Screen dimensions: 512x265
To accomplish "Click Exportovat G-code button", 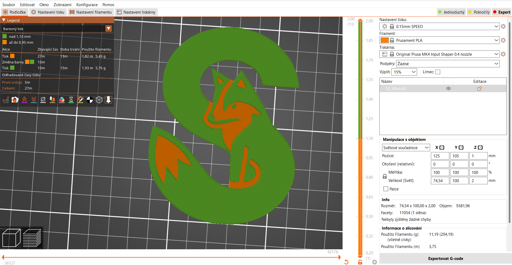I will coord(445,259).
